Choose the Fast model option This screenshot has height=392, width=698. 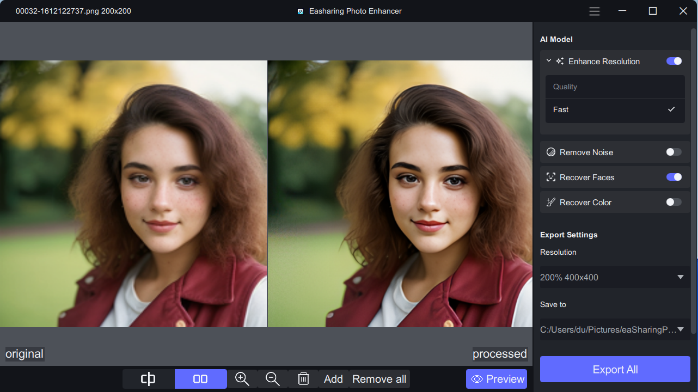(615, 110)
